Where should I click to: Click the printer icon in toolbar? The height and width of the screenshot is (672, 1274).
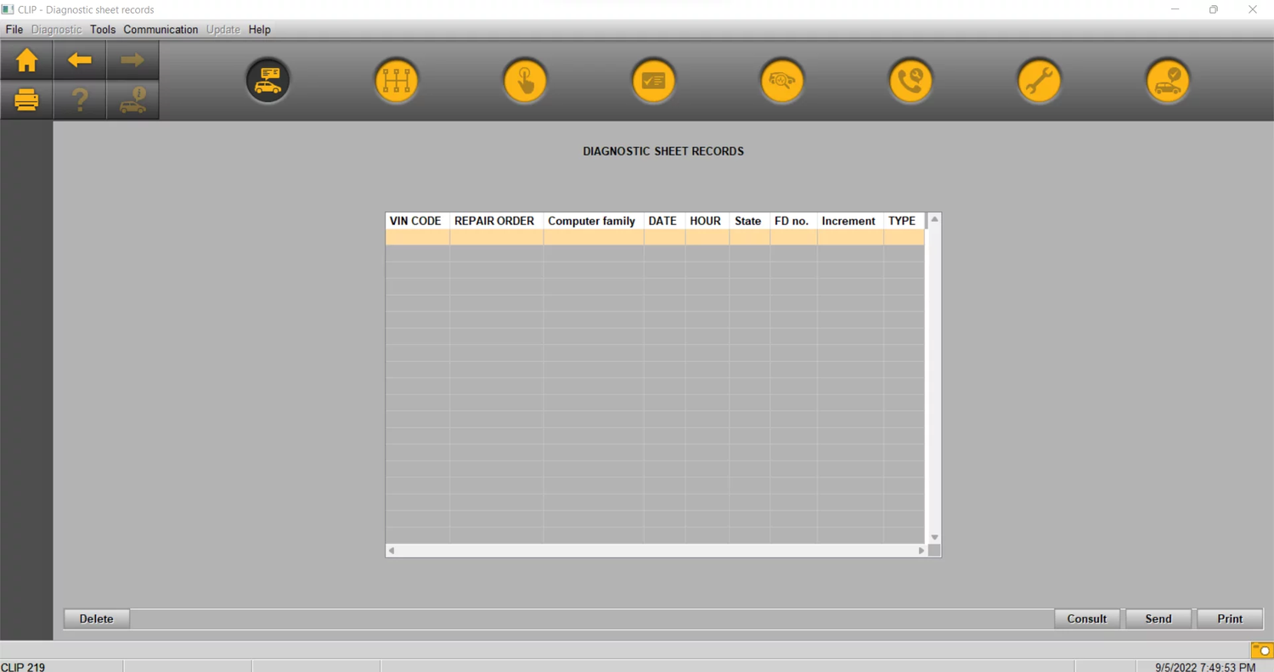pyautogui.click(x=26, y=100)
